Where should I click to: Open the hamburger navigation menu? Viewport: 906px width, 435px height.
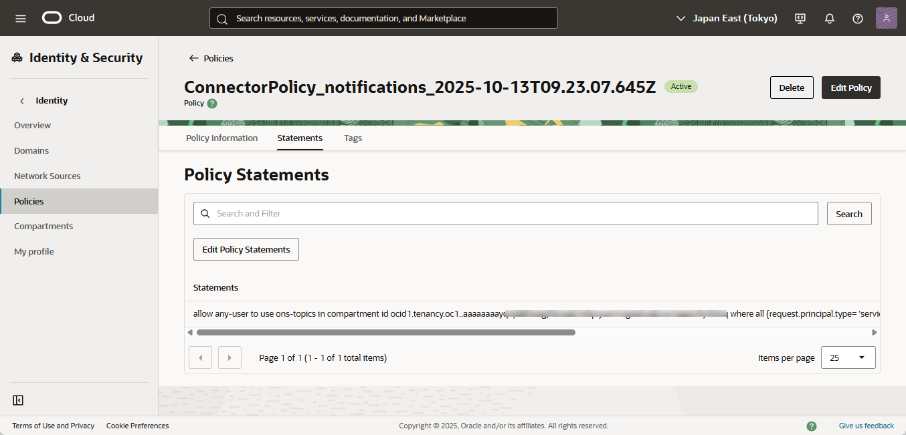tap(21, 18)
